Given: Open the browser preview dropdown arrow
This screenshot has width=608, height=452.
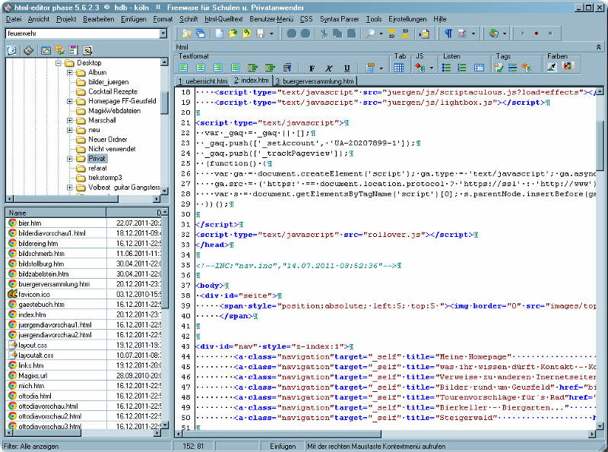Looking at the screenshot, I should (505, 33).
